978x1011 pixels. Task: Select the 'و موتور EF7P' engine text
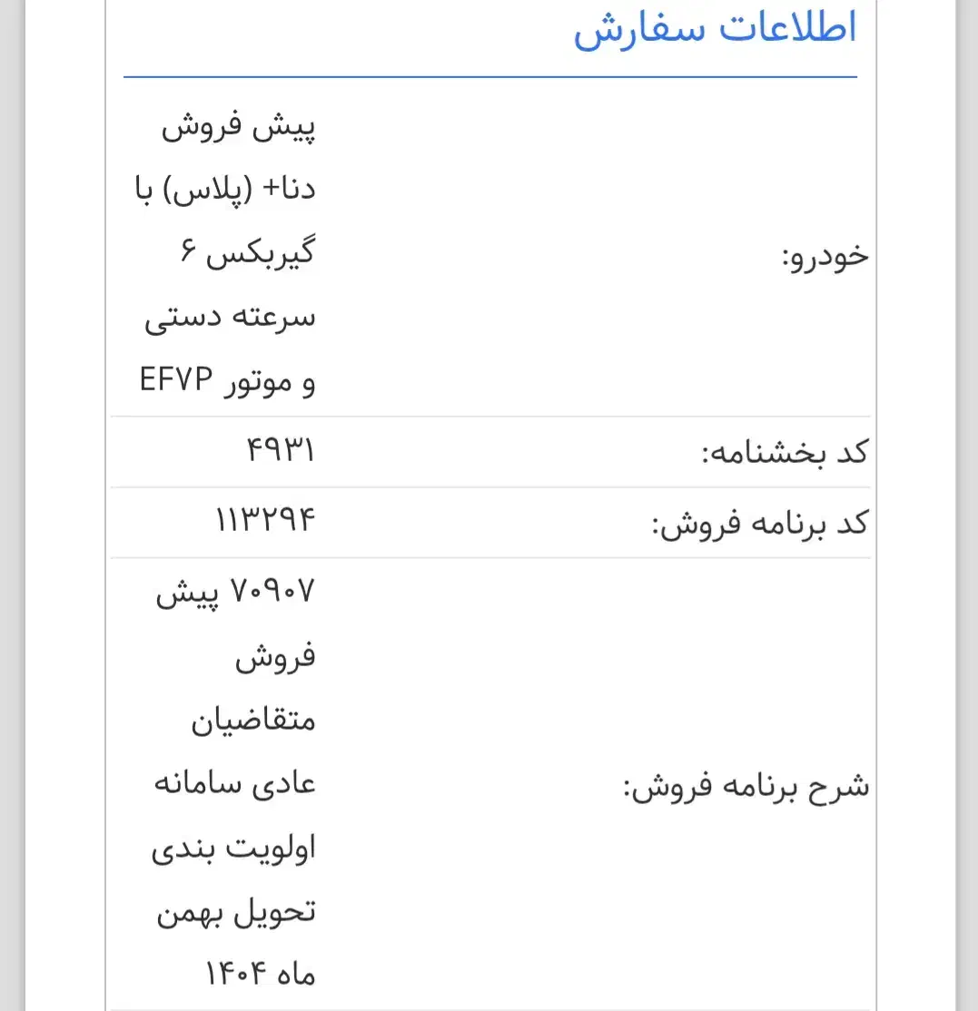(227, 382)
